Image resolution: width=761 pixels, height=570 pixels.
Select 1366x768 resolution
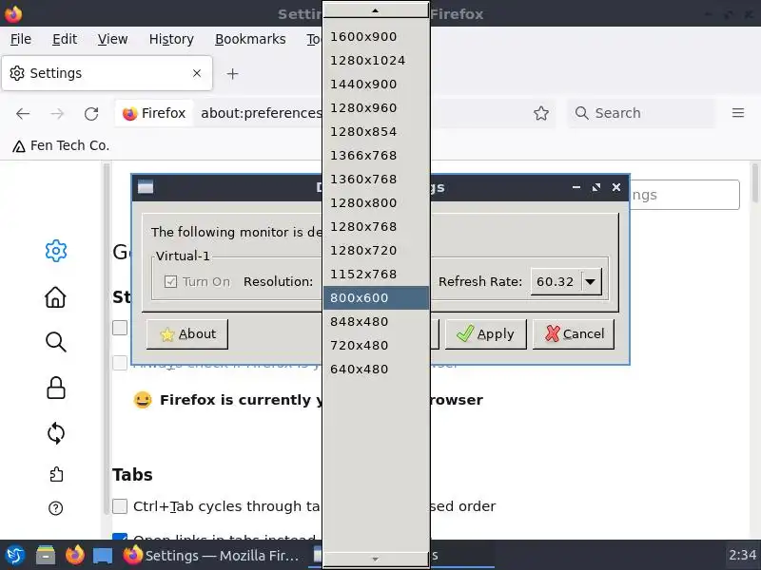pyautogui.click(x=376, y=156)
